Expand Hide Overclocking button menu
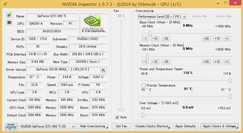Viewport: 243px width, 133px height. tap(93, 126)
